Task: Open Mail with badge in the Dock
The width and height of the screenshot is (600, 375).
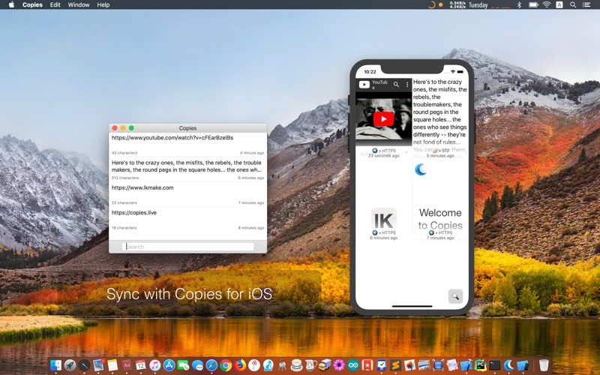Action: 98,365
